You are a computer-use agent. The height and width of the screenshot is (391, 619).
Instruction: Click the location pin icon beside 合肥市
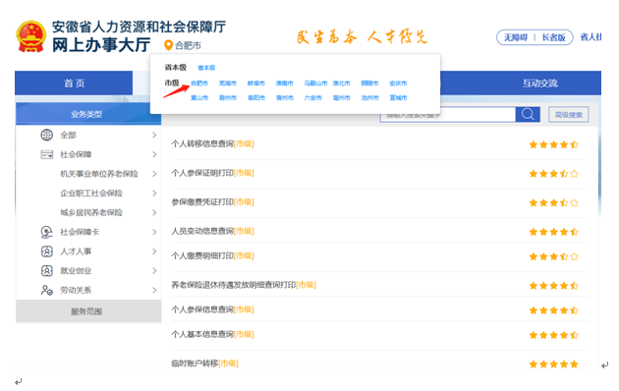click(x=168, y=45)
